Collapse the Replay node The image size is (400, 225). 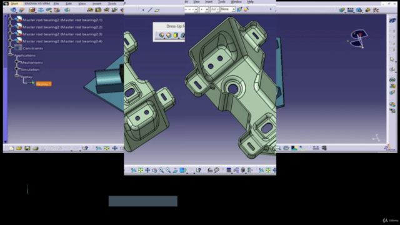17,76
